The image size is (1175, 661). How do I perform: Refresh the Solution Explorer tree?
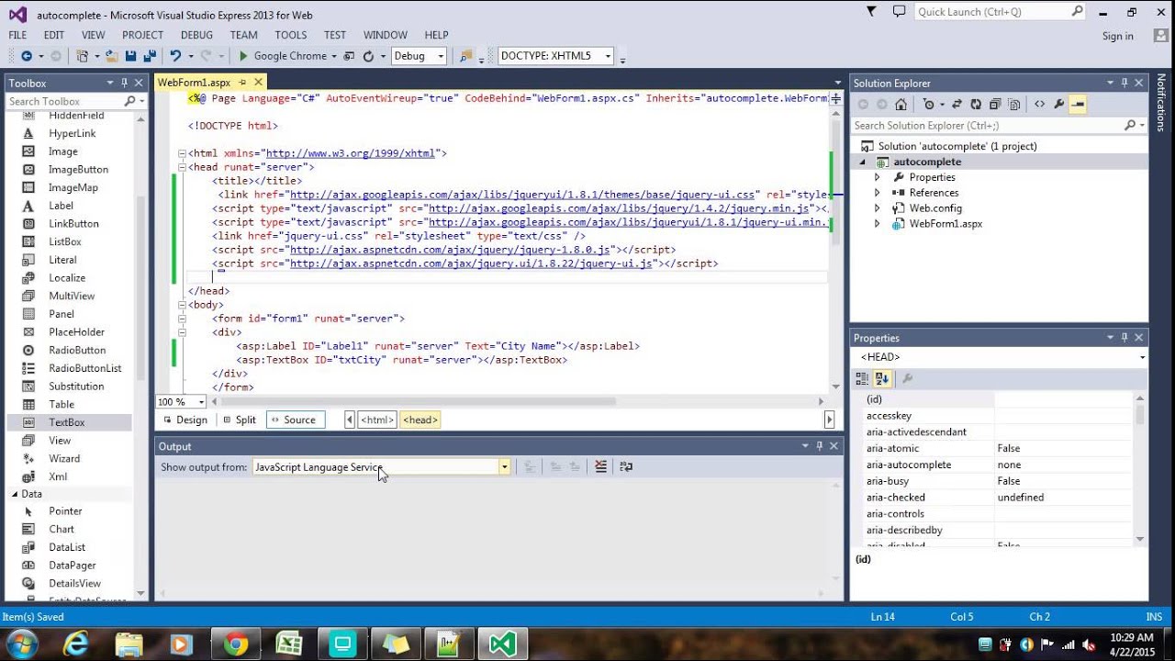976,105
